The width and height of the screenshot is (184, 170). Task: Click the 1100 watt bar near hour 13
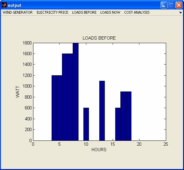point(102,111)
